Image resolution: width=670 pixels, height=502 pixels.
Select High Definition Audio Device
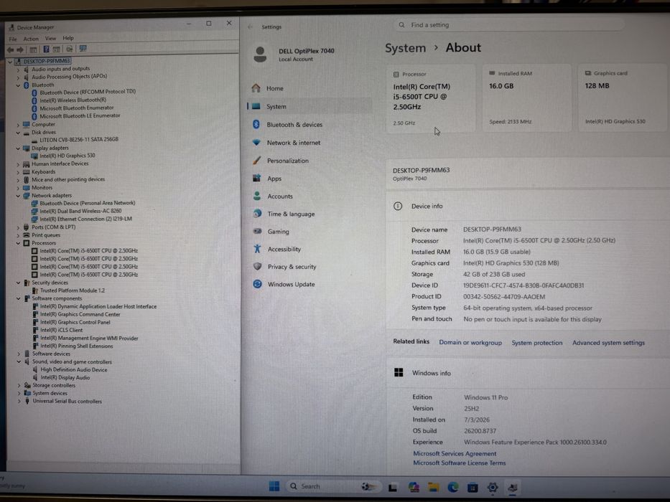point(73,369)
